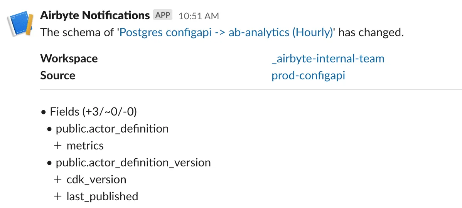Click the Fields (+3/~0/-0) summary line
Screen dimensions: 462x208
94,112
